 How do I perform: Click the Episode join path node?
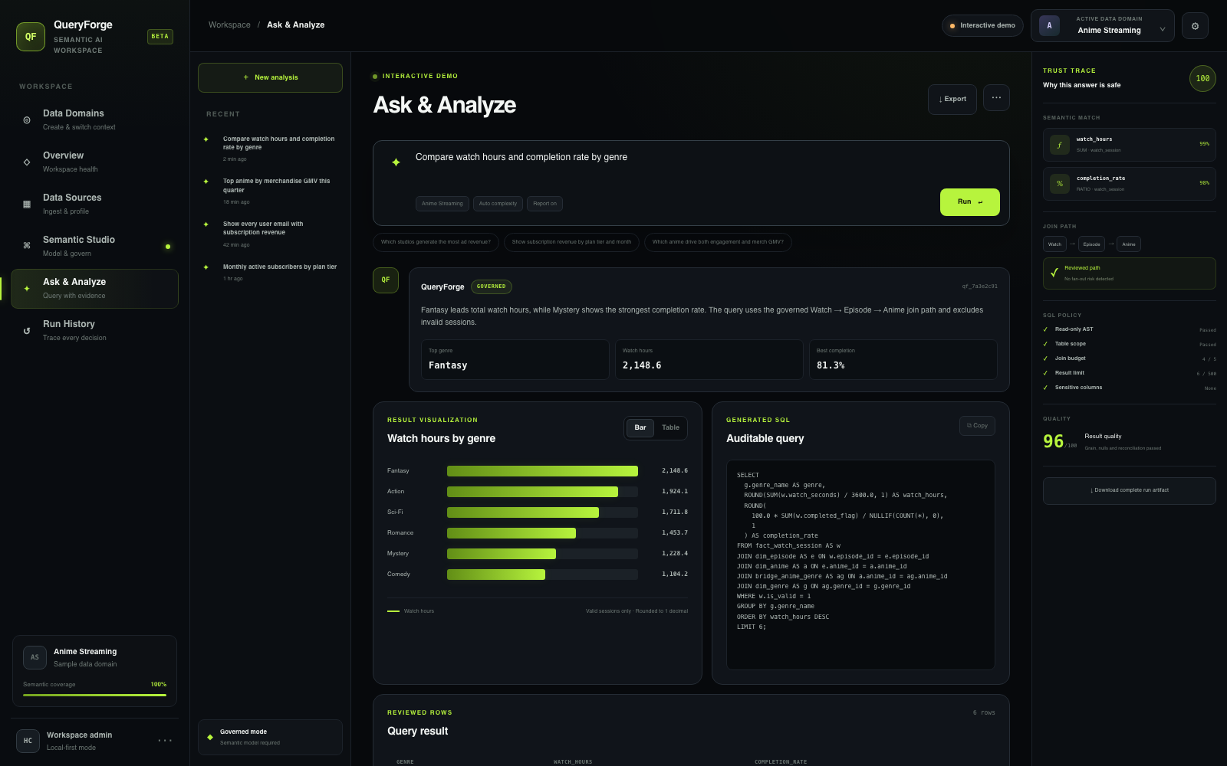[1091, 244]
